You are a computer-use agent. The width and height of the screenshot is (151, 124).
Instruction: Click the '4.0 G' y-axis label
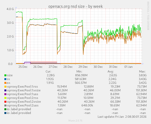[10, 9]
